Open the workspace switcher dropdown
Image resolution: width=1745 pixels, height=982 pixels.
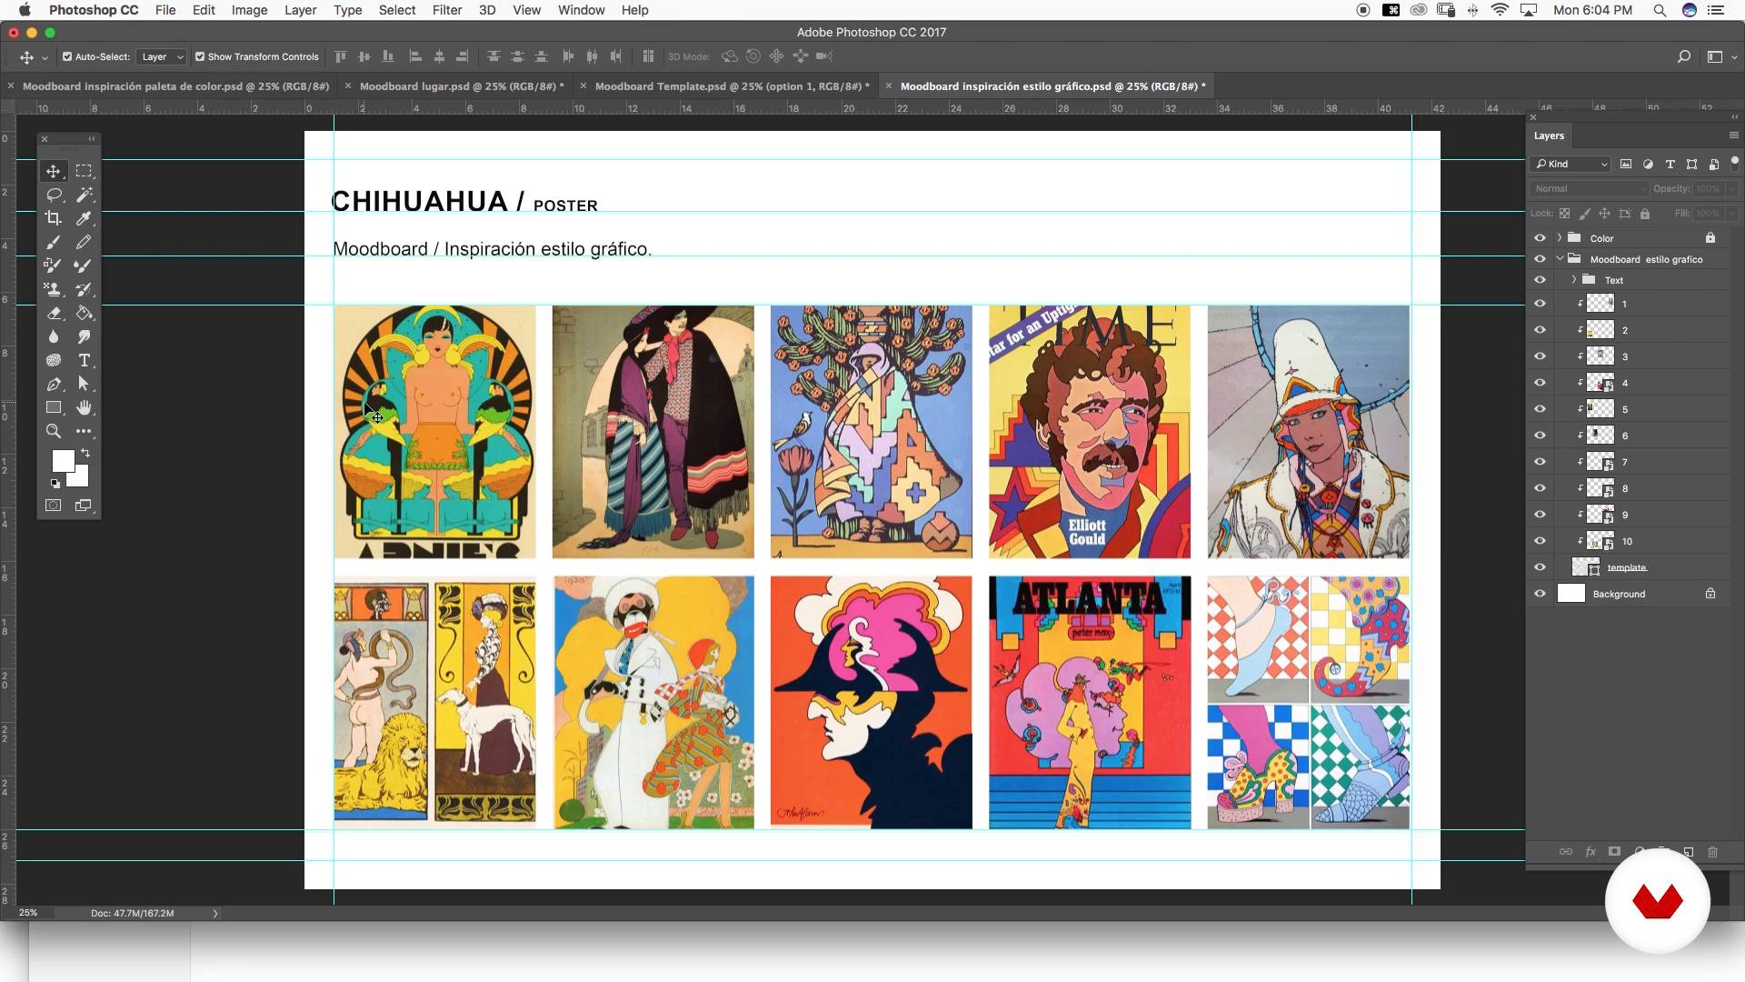tap(1720, 56)
